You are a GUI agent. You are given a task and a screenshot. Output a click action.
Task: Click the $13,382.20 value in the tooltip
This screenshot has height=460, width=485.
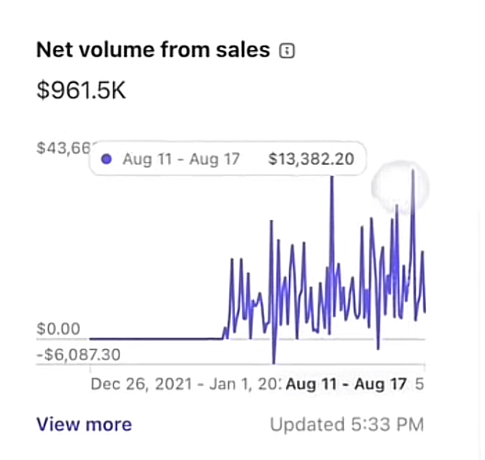[310, 159]
